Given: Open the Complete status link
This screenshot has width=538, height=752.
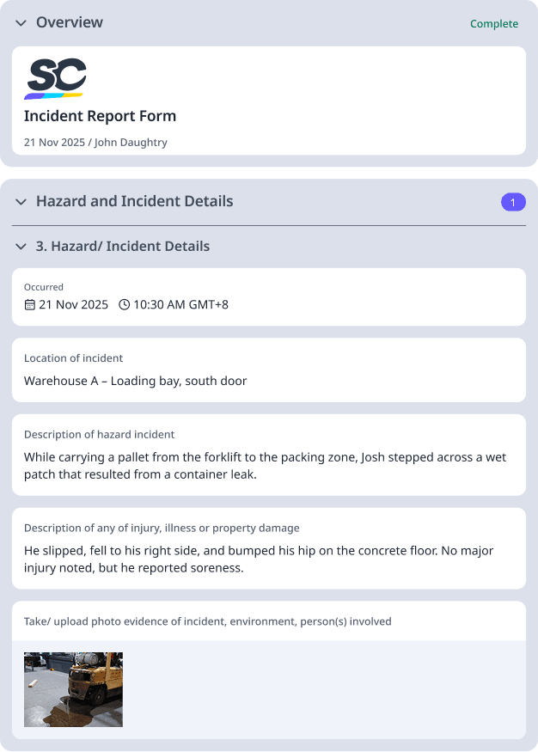Looking at the screenshot, I should pos(493,23).
